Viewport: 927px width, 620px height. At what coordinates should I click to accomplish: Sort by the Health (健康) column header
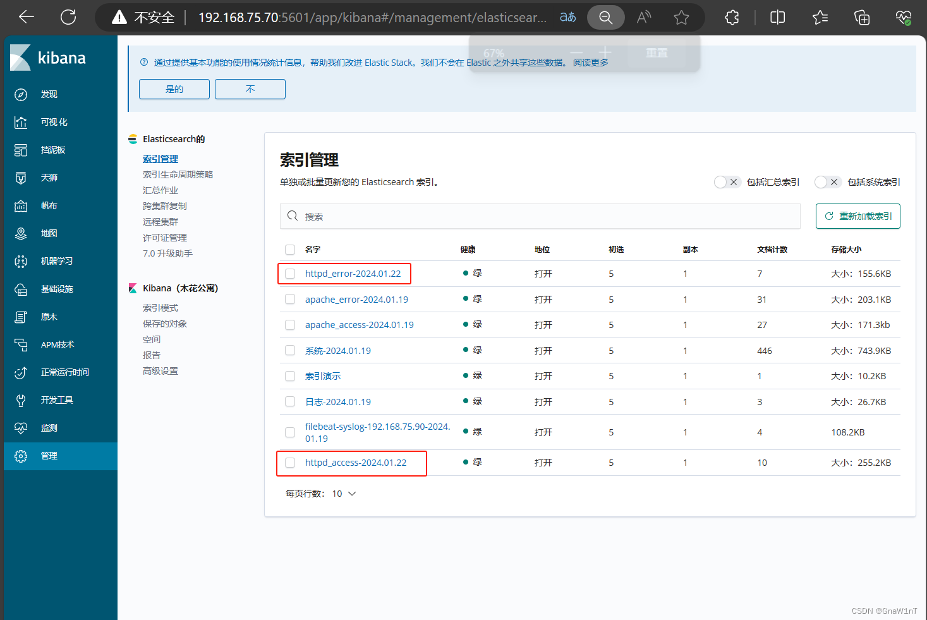click(x=468, y=250)
